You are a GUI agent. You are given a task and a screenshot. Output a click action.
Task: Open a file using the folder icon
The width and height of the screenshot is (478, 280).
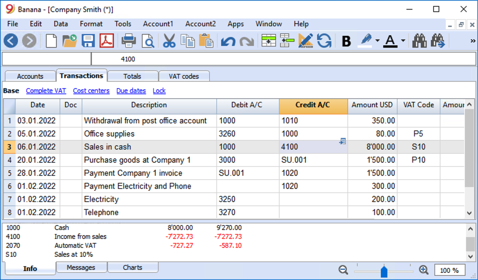70,41
